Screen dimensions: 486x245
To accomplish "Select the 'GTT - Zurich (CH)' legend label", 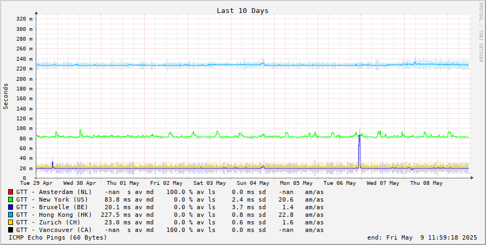I will pyautogui.click(x=48, y=222).
